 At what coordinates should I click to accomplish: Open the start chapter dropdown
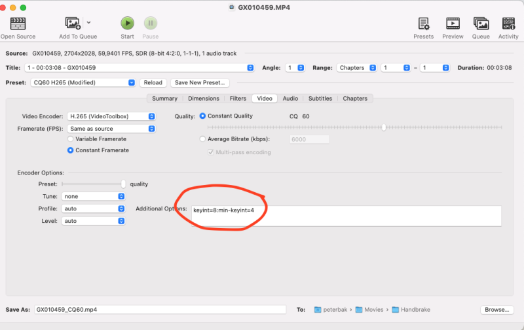pyautogui.click(x=396, y=68)
